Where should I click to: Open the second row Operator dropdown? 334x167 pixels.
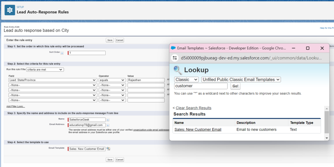click(x=112, y=85)
